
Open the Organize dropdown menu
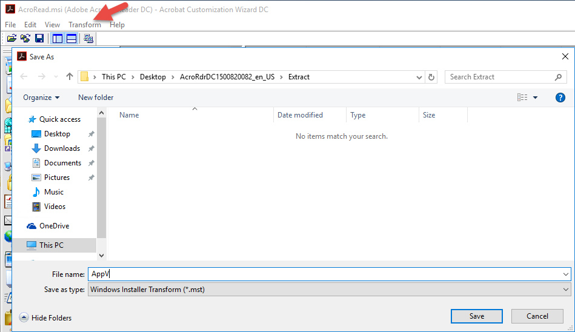point(41,98)
